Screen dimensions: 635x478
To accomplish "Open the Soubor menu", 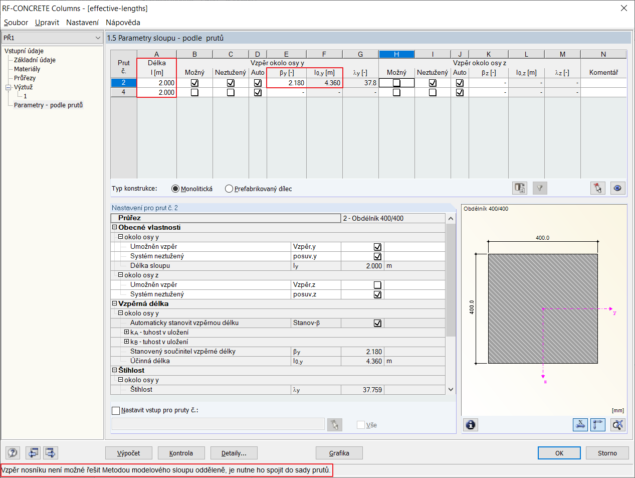I will (16, 23).
